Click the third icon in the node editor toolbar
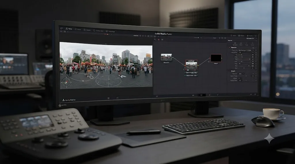The width and height of the screenshot is (295, 164). (162, 40)
